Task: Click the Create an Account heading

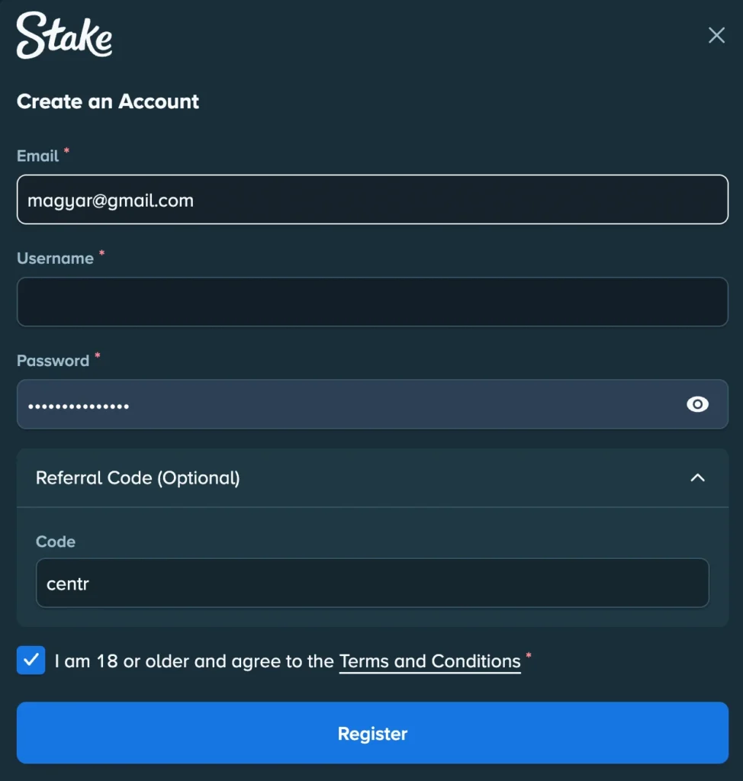Action: tap(108, 101)
